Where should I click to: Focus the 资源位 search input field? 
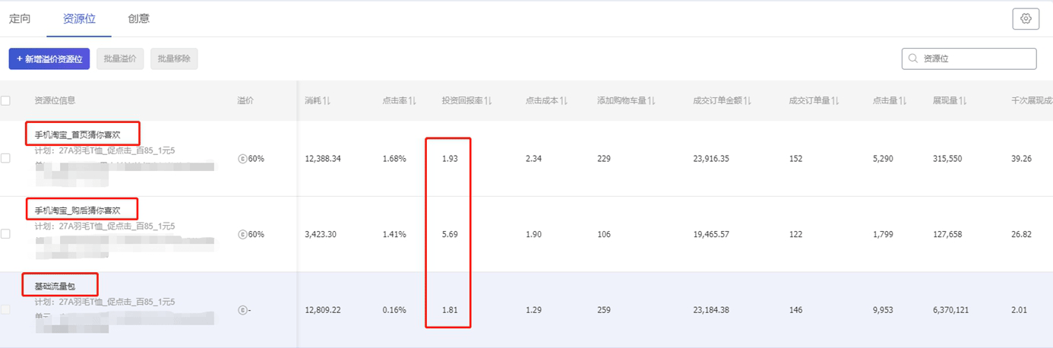tap(976, 59)
